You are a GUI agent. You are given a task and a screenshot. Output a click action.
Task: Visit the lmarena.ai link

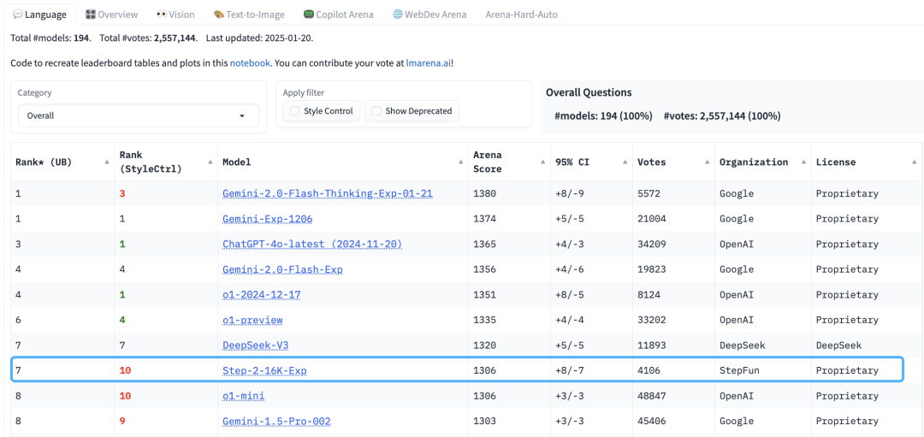tap(429, 62)
